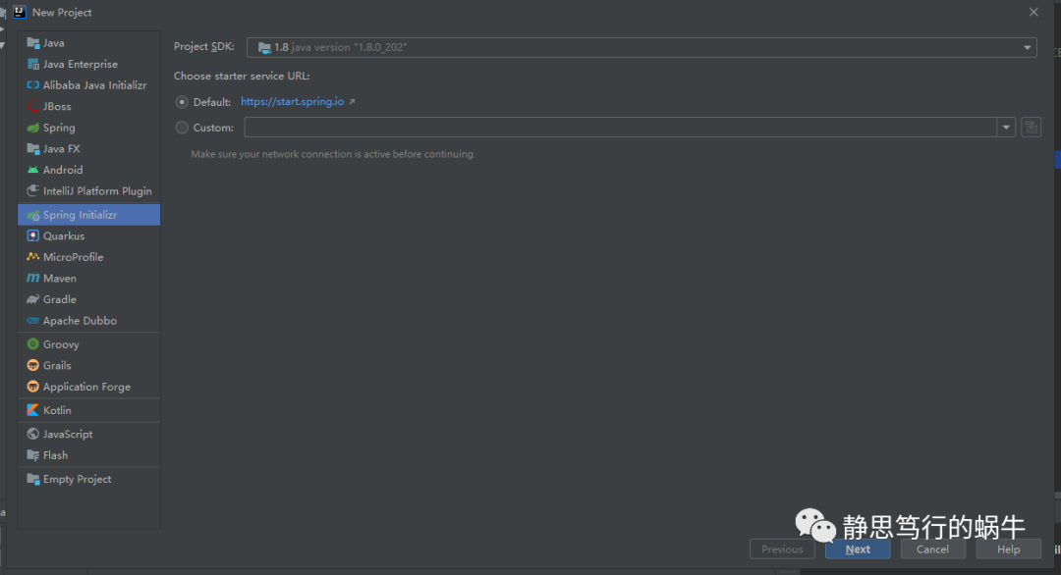This screenshot has width=1061, height=575.
Task: Click the MicroProfile icon
Action: coord(33,257)
